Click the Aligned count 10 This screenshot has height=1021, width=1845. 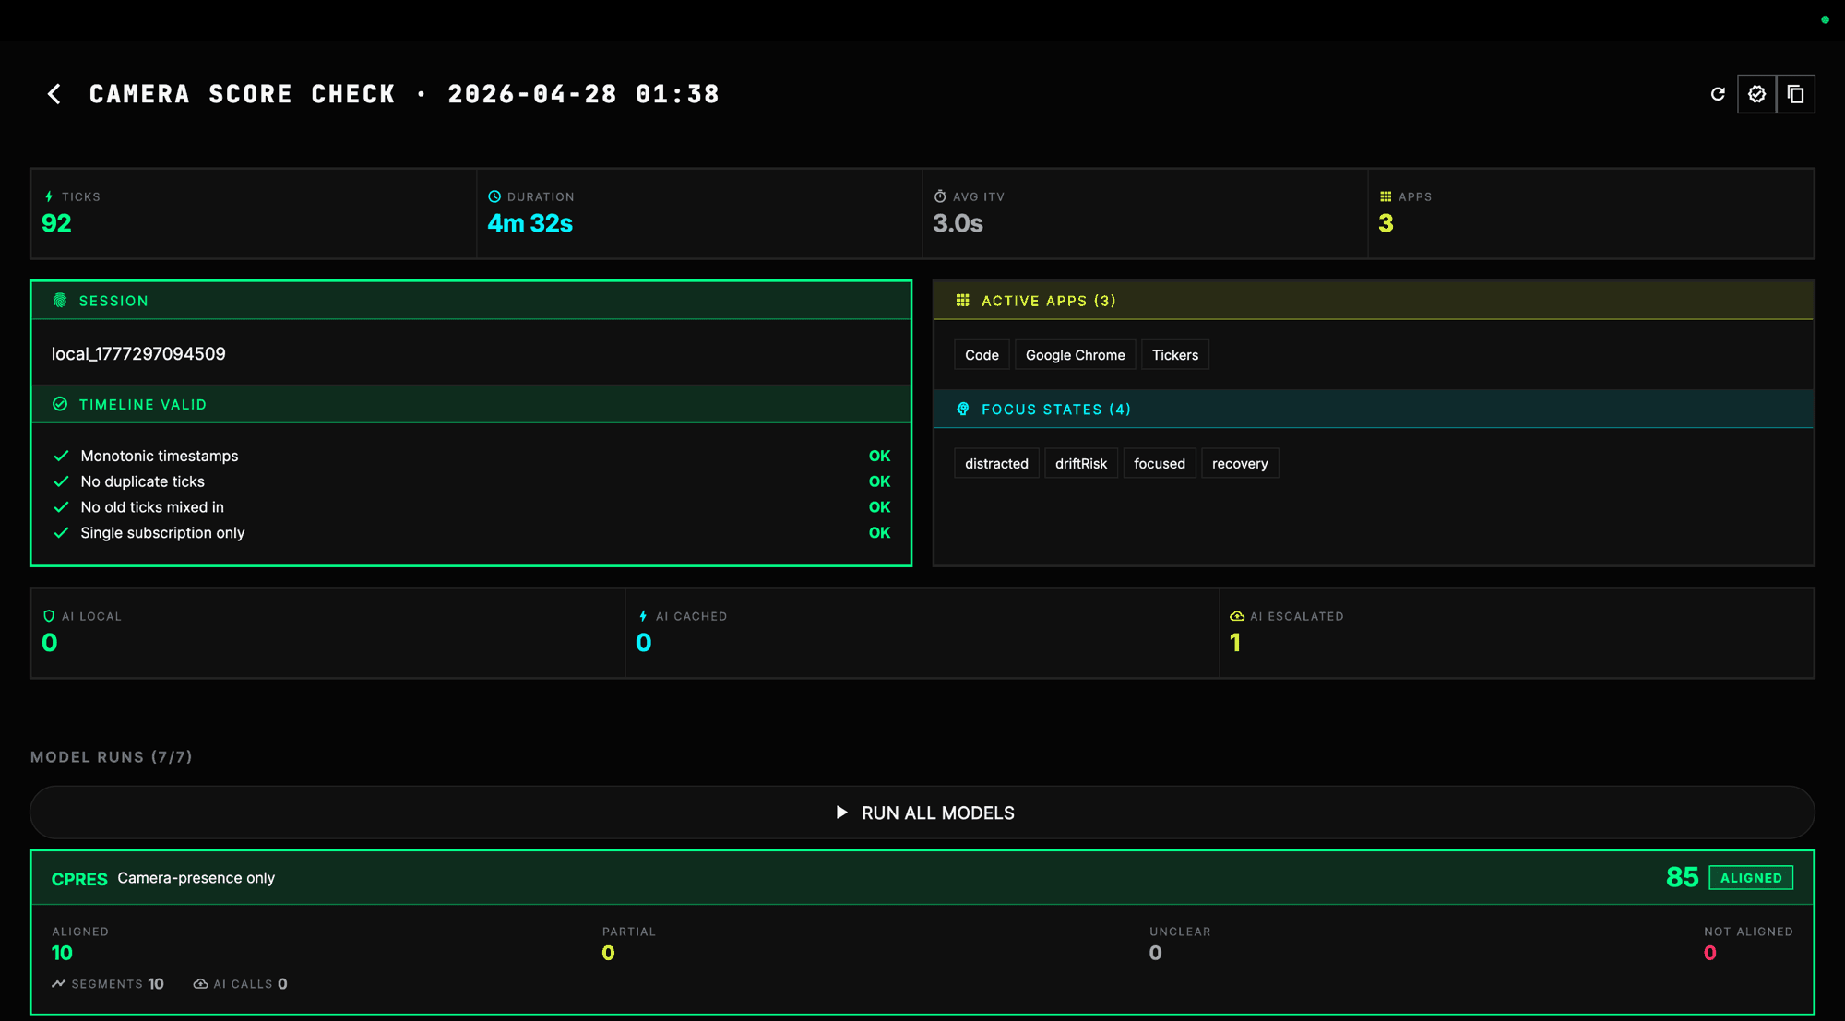[62, 954]
